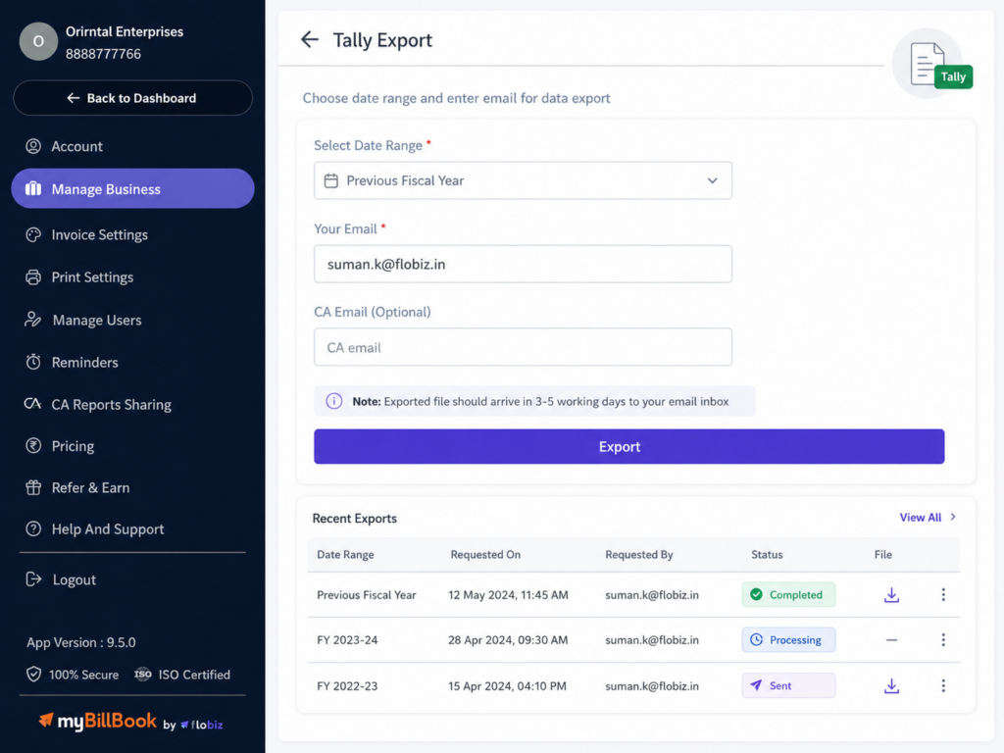
Task: Click the Requested By column header
Action: [639, 555]
